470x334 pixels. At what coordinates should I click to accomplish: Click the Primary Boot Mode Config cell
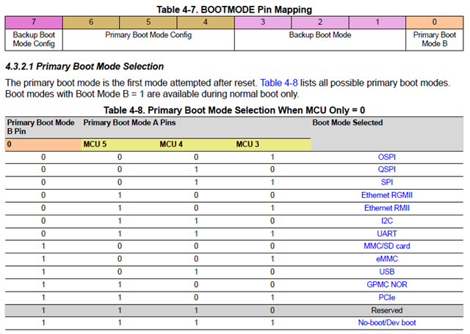click(x=148, y=35)
